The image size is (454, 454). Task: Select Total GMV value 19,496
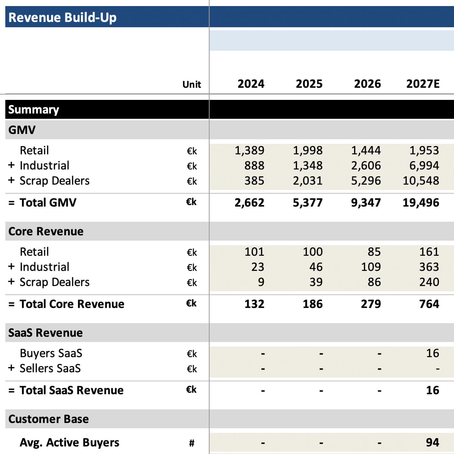421,202
